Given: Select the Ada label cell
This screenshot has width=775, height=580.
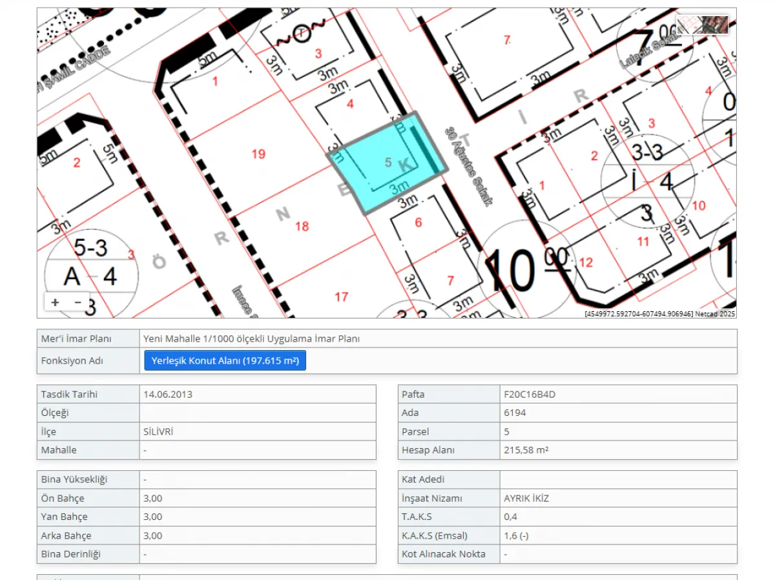Looking at the screenshot, I should [449, 413].
